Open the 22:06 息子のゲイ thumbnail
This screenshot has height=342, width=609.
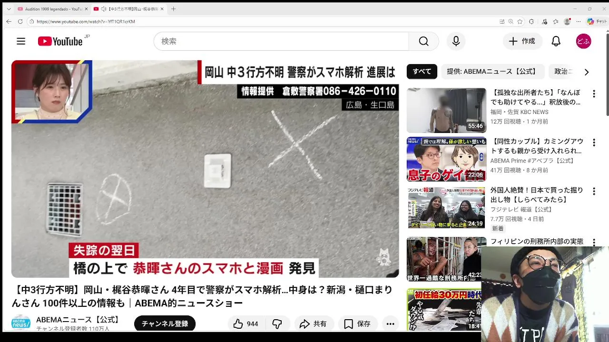pos(446,159)
